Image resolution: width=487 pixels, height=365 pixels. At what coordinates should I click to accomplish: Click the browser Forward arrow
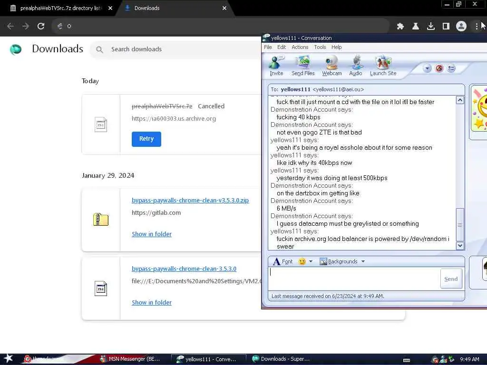(26, 26)
